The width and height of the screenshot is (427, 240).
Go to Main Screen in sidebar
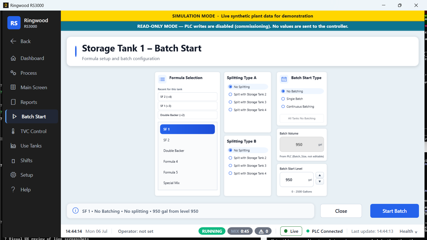[32, 87]
